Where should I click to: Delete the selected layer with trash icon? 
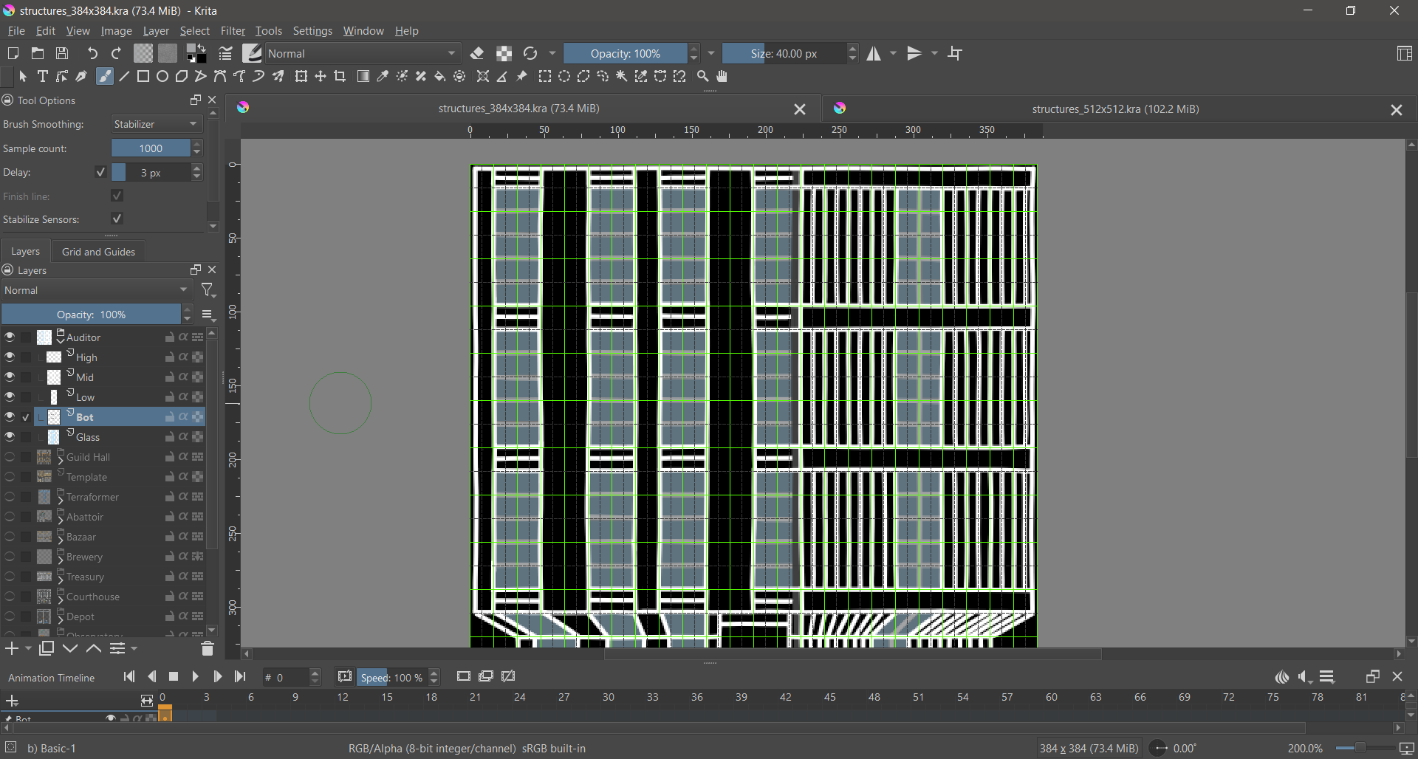click(207, 649)
